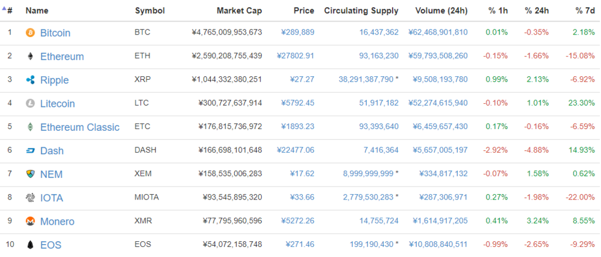
Task: Click the sort arrow beside the # header
Action: tap(4, 8)
